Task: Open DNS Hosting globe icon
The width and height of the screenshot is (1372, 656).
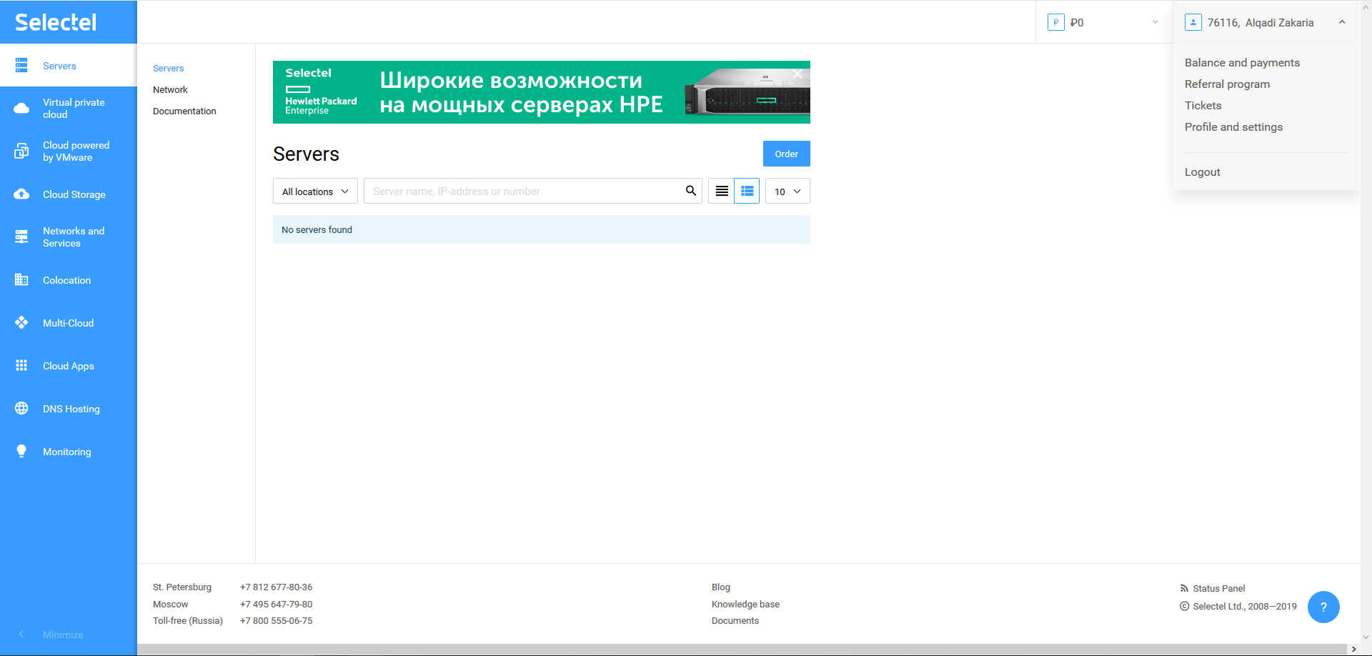Action: coord(21,409)
